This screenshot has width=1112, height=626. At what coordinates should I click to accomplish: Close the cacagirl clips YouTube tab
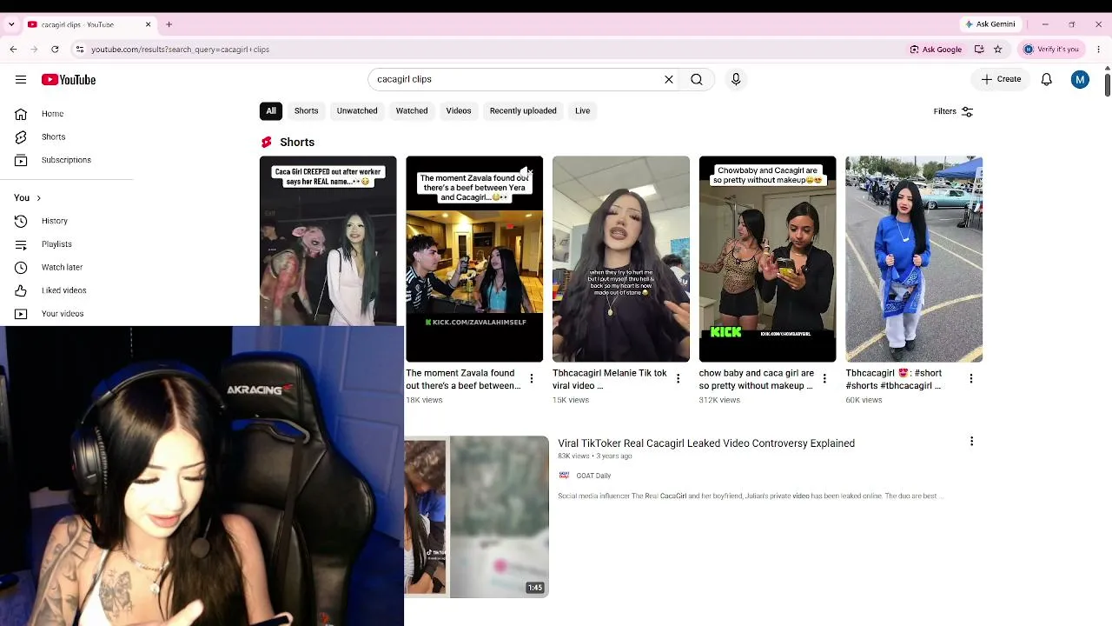point(148,24)
